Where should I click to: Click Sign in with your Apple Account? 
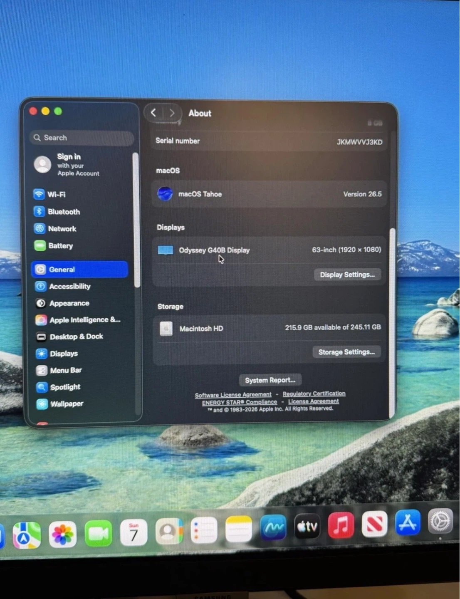[x=67, y=164]
